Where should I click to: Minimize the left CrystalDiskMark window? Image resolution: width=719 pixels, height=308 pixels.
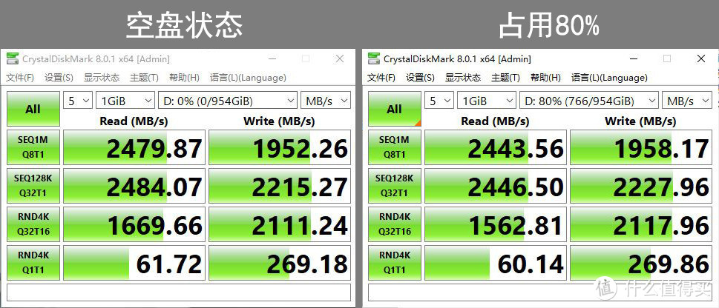click(273, 59)
